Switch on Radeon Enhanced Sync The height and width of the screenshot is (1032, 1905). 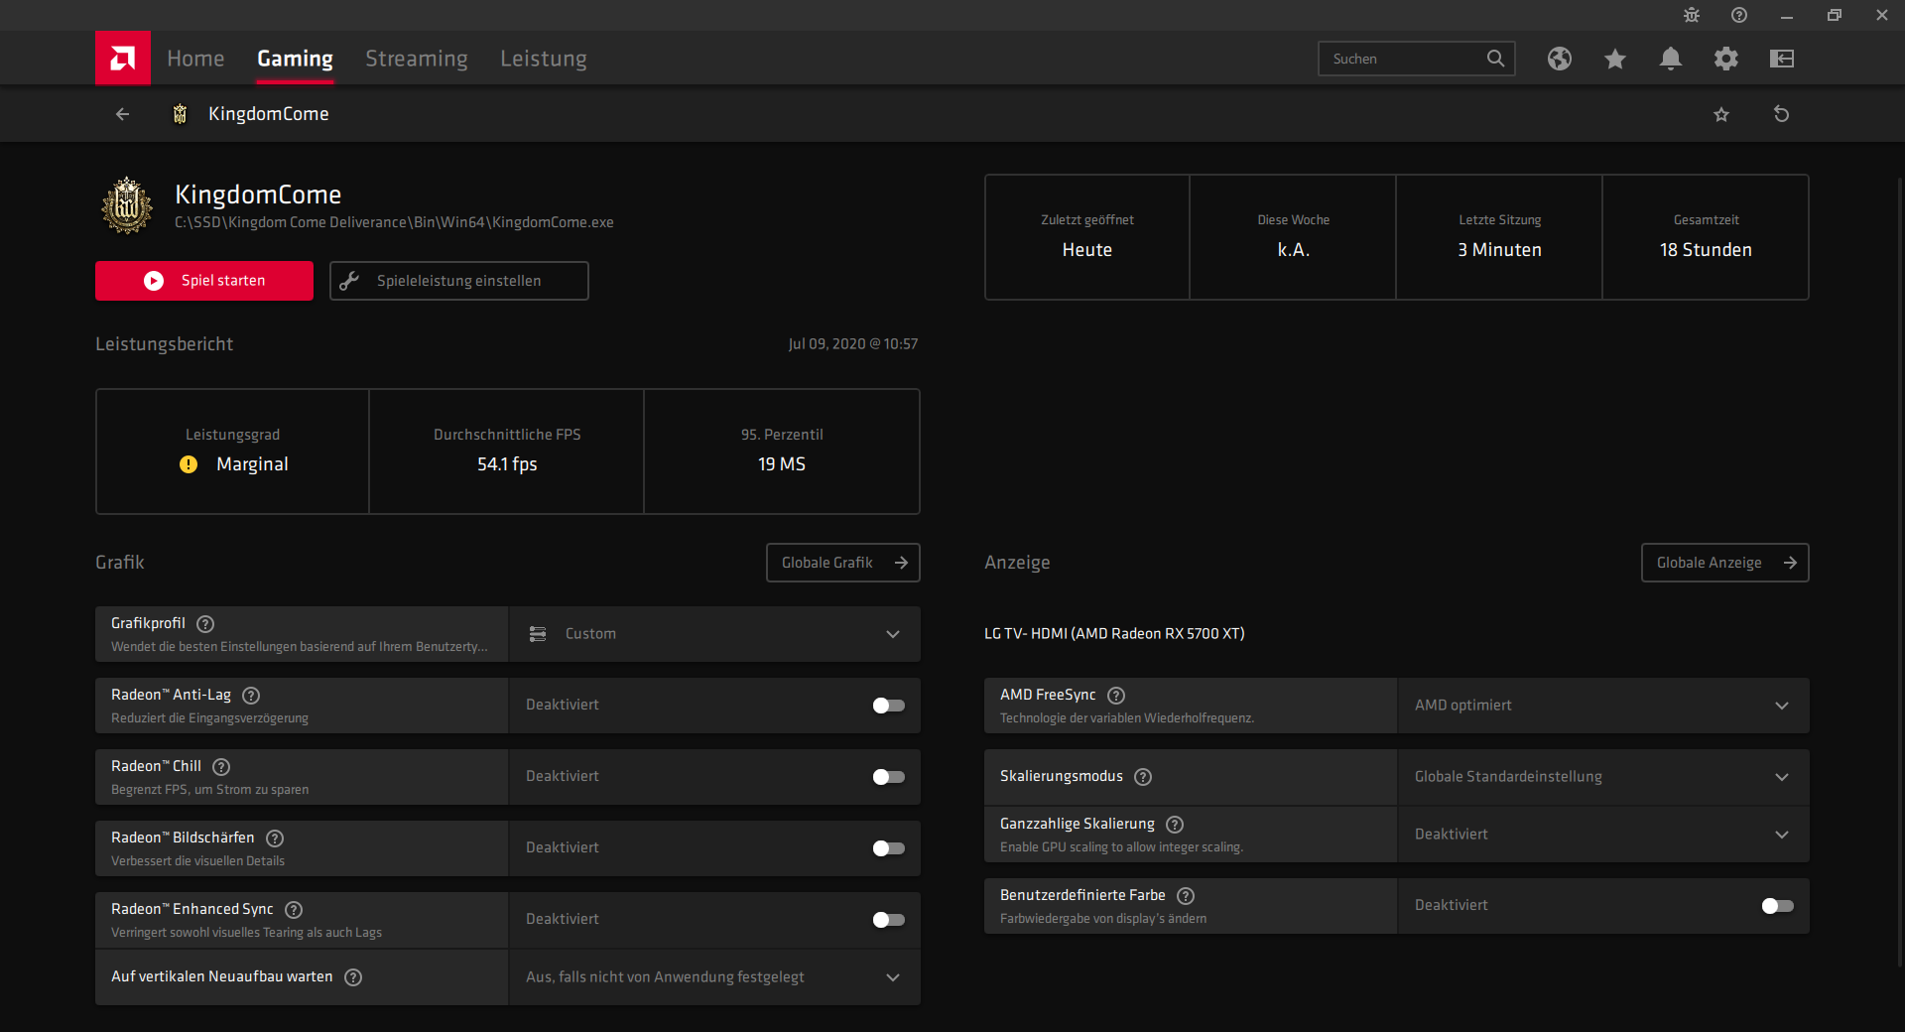888,920
